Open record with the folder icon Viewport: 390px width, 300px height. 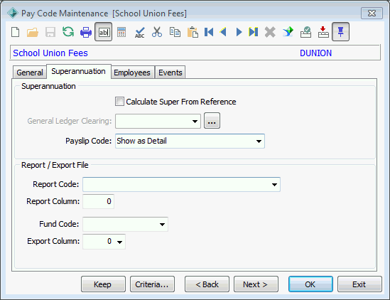[x=33, y=32]
